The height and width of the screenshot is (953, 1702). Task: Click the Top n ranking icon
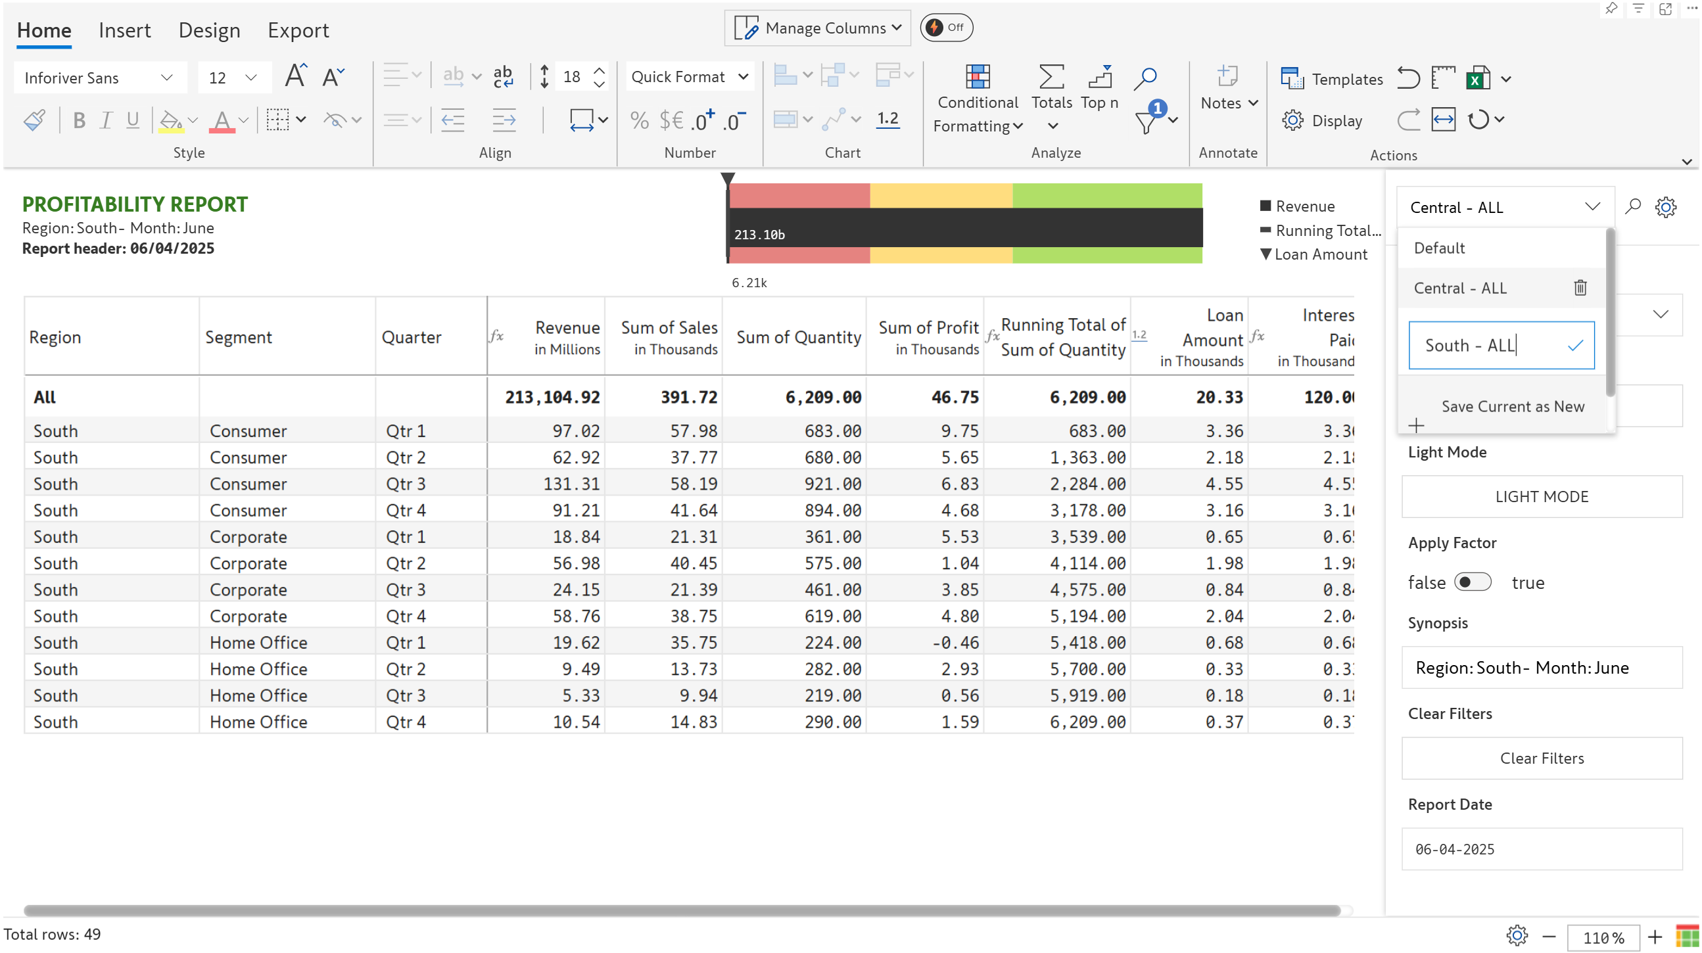point(1099,78)
